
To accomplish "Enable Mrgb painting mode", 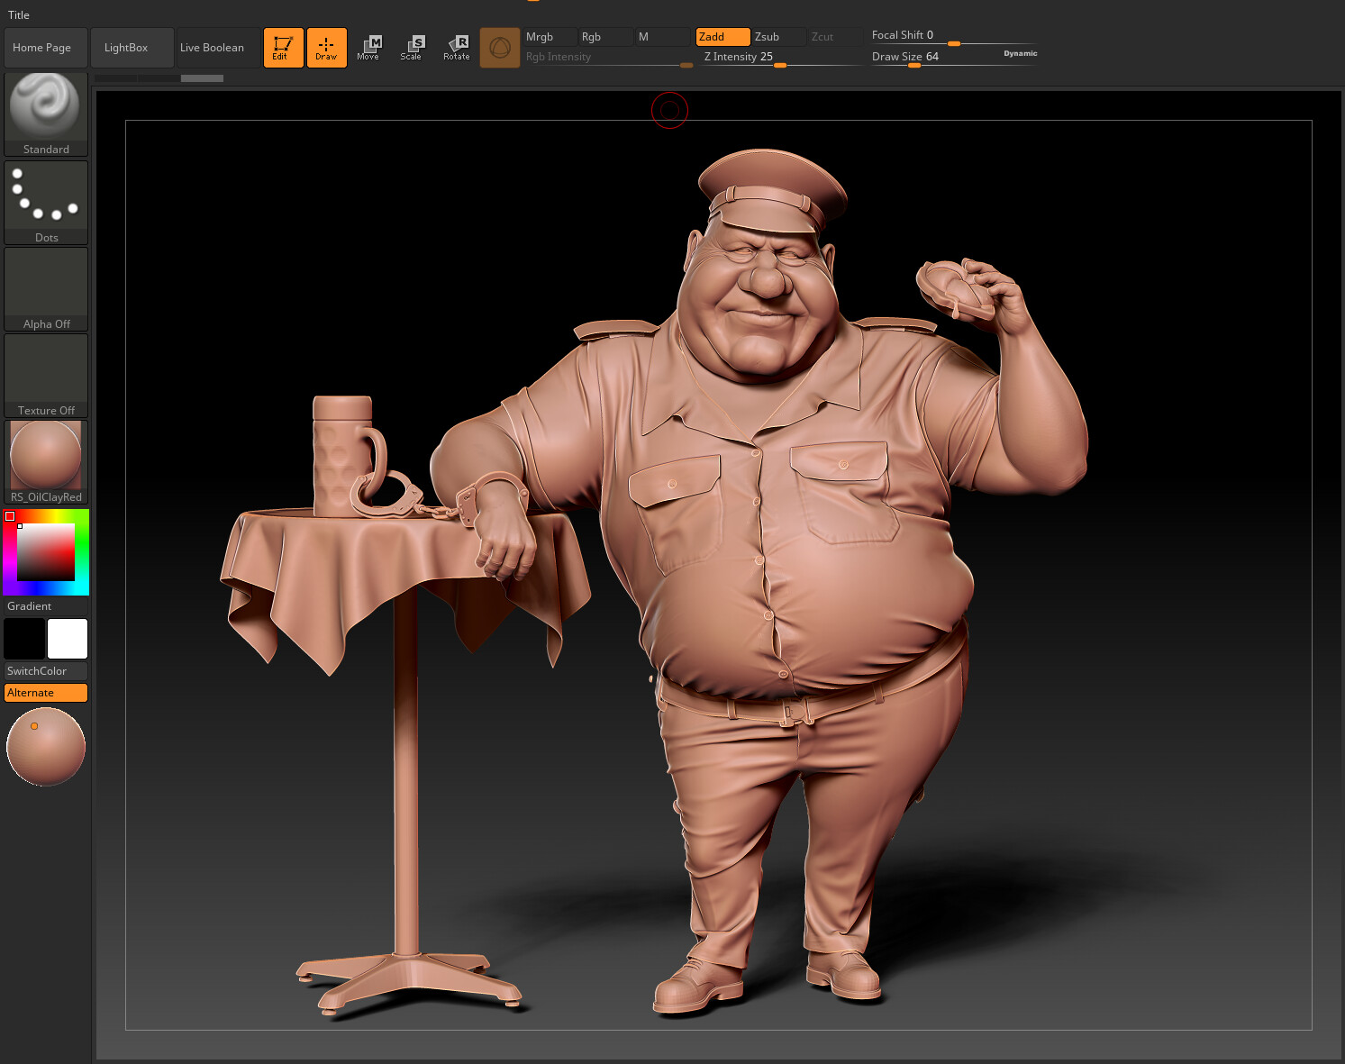I will click(550, 37).
